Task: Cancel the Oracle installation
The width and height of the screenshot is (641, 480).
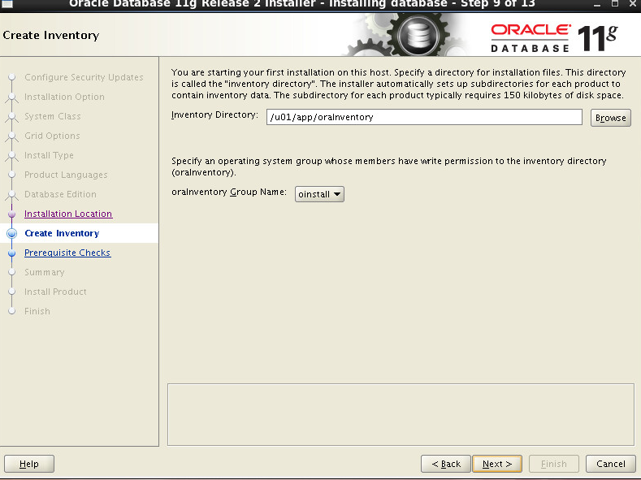Action: pyautogui.click(x=610, y=464)
